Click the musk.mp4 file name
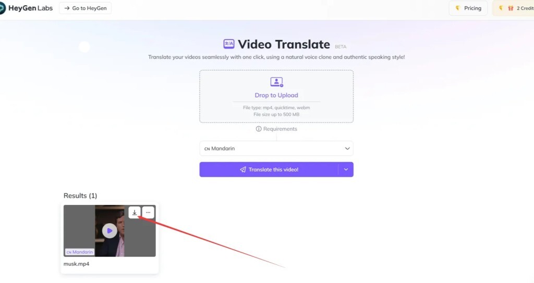 click(76, 264)
